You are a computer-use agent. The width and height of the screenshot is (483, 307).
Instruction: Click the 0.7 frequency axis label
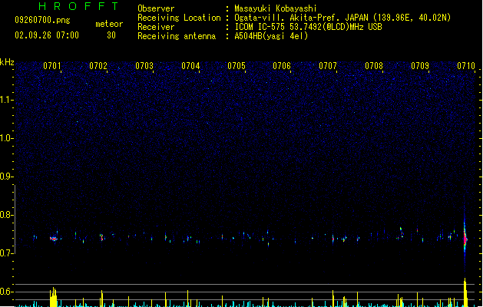click(x=6, y=253)
